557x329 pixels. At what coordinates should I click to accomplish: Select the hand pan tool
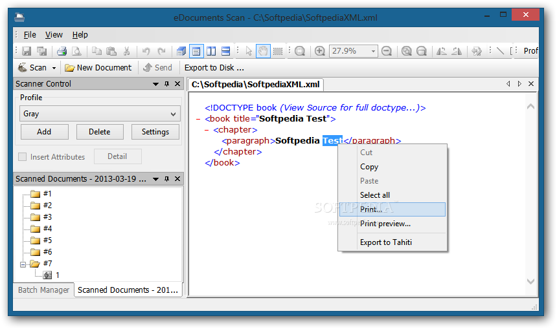point(263,51)
